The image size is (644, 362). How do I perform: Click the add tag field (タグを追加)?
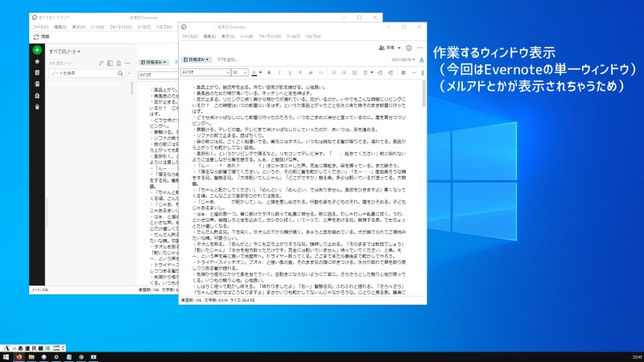pos(227,60)
